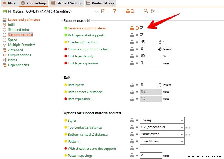Image resolution: width=224 pixels, height=159 pixels.
Task: Go to the Printer Settings tab
Action: click(100, 3)
